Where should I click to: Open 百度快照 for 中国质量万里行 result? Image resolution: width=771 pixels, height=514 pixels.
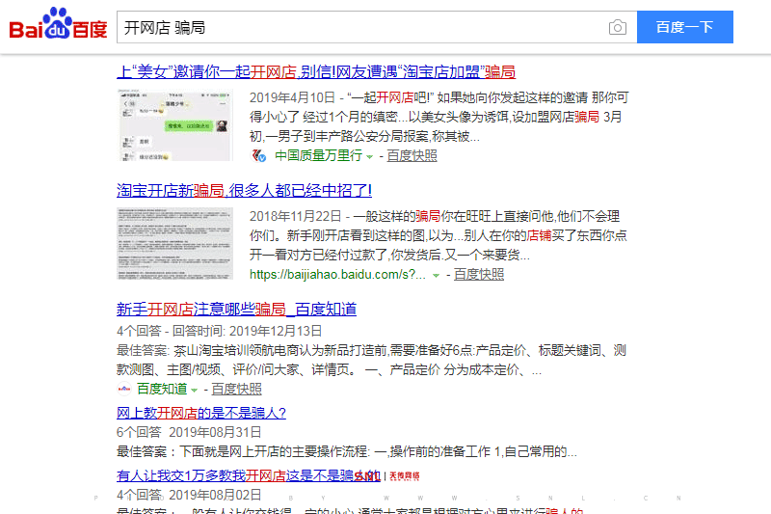coord(412,156)
